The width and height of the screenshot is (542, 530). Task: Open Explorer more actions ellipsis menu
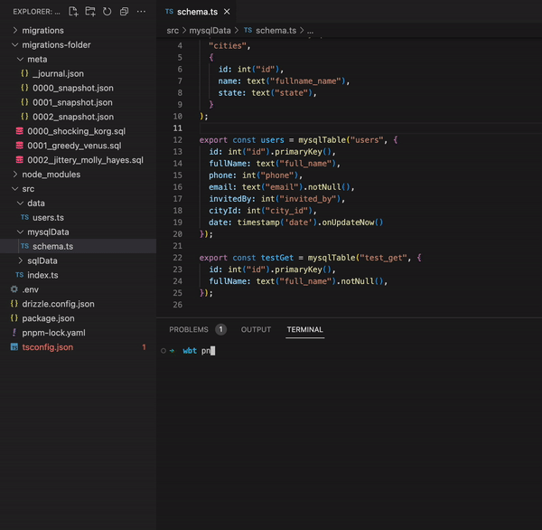click(141, 12)
